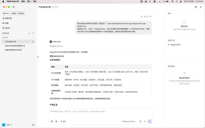Open the task list filter icon
Screen dimensions: 205x128
pos(33,33)
